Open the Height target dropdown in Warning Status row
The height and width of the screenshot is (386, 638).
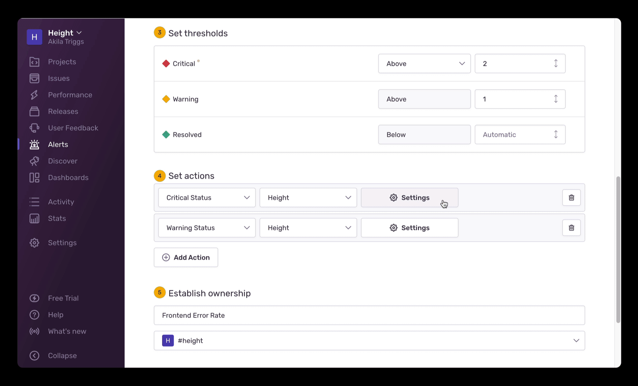(308, 228)
